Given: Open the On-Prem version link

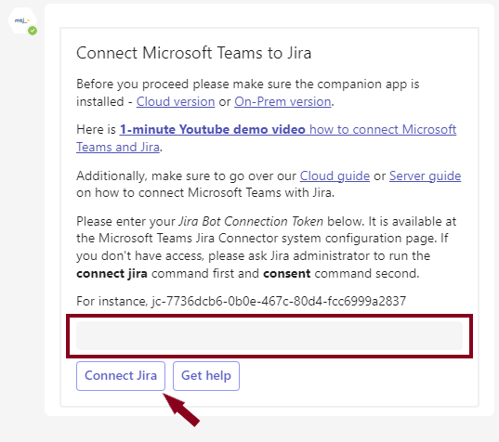Looking at the screenshot, I should (x=282, y=102).
